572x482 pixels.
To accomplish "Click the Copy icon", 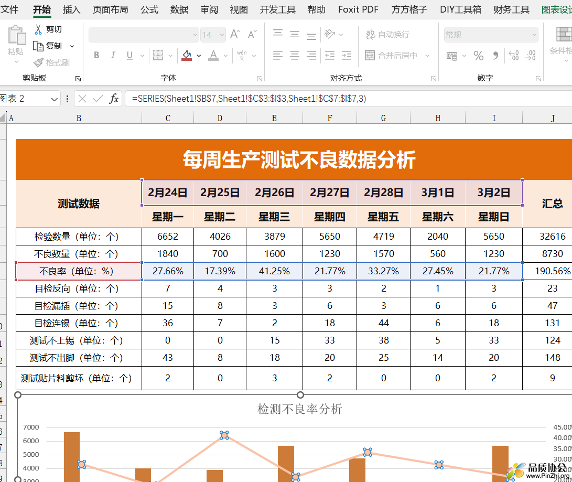I will 38,46.
